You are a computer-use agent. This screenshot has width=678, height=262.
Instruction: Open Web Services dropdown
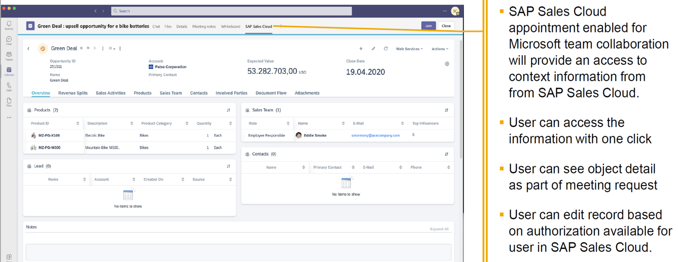410,49
